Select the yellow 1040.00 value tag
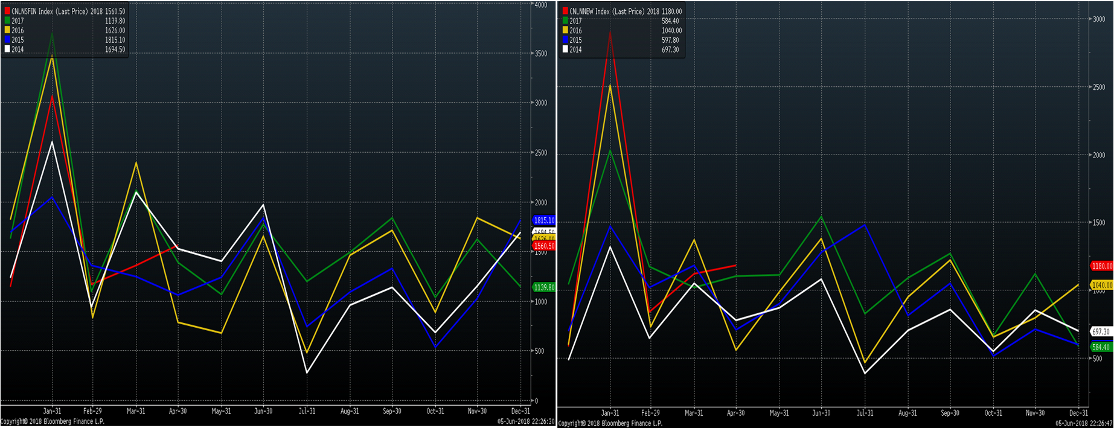The width and height of the screenshot is (1114, 428). (x=1101, y=286)
